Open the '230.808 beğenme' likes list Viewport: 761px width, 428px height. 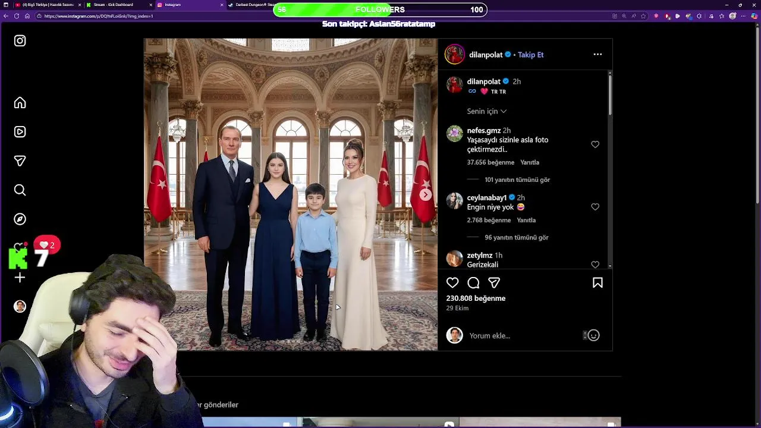point(476,298)
